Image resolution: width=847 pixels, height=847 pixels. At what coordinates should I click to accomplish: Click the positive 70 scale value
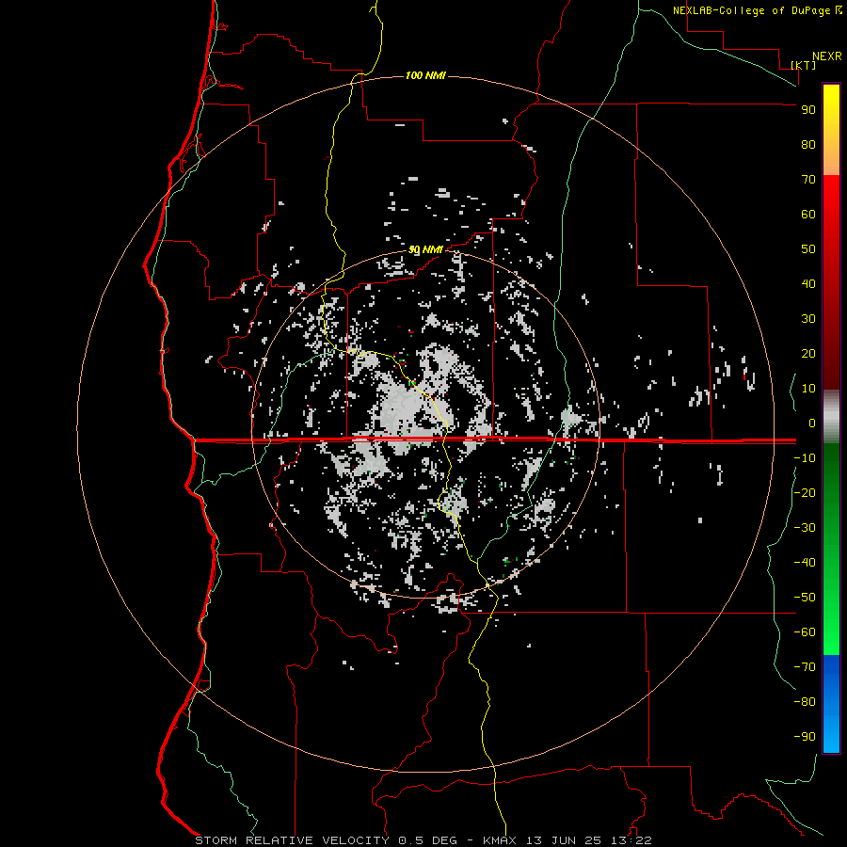click(x=808, y=180)
